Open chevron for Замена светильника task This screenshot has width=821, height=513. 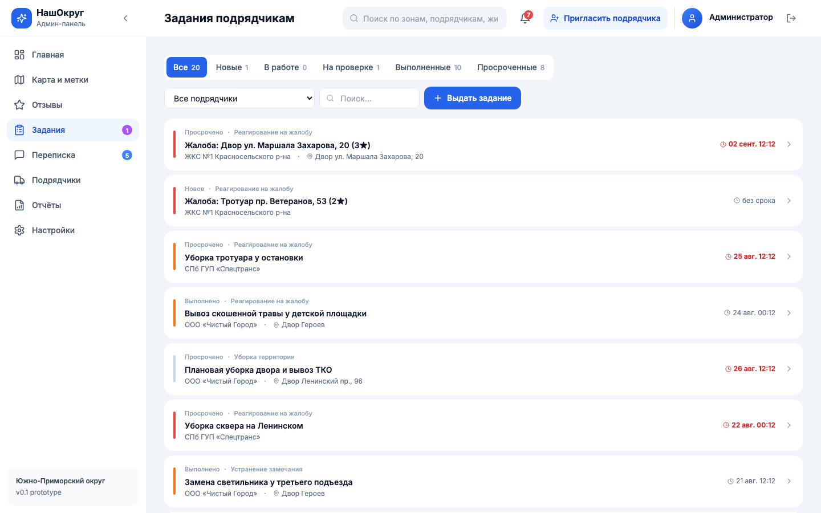click(789, 481)
